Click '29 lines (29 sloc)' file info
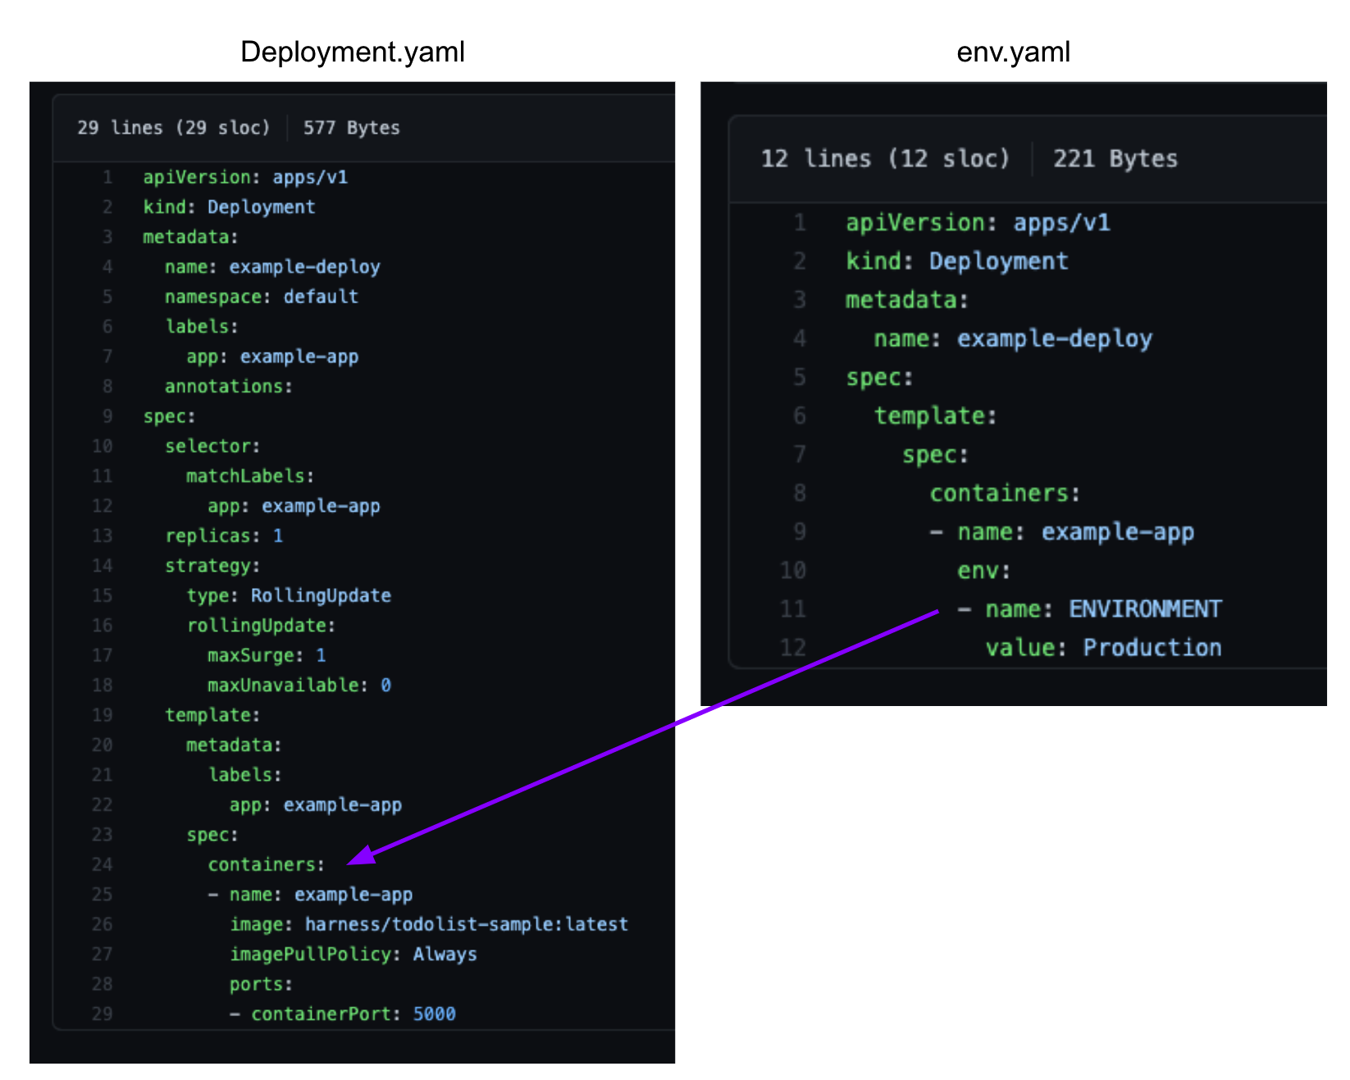1350x1080 pixels. [173, 128]
